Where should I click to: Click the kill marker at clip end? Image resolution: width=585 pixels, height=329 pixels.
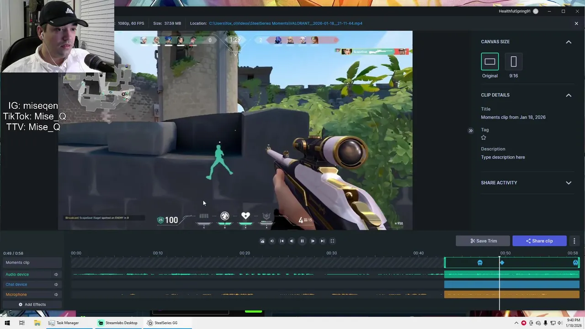click(x=575, y=263)
